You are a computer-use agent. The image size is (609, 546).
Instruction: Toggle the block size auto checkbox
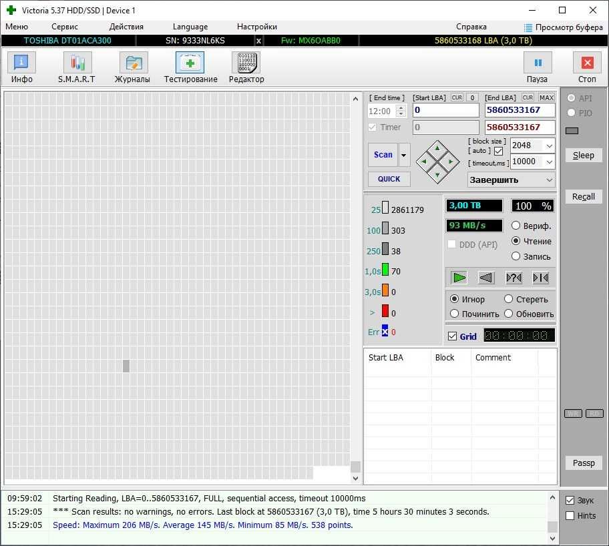coord(499,151)
